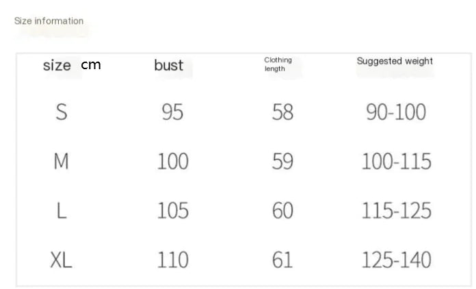Click suggested weight 115-125
This screenshot has height=289, width=476.
(x=396, y=211)
